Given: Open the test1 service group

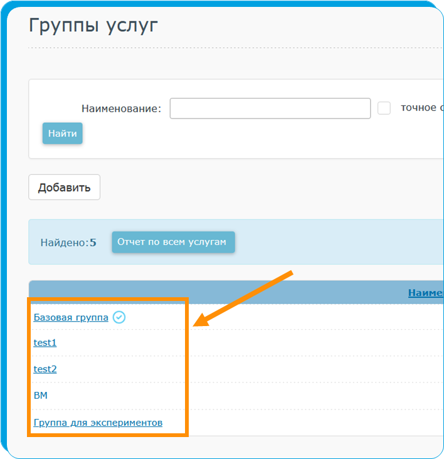Looking at the screenshot, I should [x=45, y=343].
